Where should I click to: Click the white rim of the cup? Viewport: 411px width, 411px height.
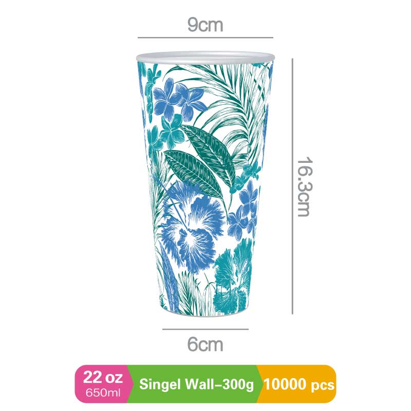point(206,58)
